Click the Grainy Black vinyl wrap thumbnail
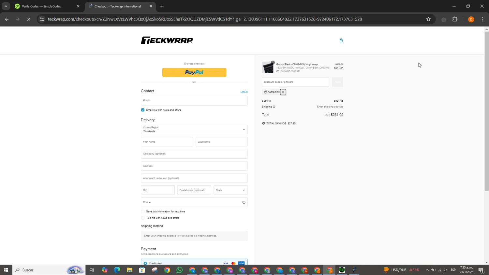The height and width of the screenshot is (275, 489). 268,67
